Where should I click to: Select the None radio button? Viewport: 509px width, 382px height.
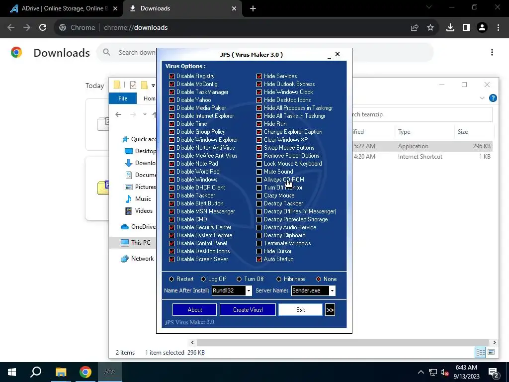(319, 279)
